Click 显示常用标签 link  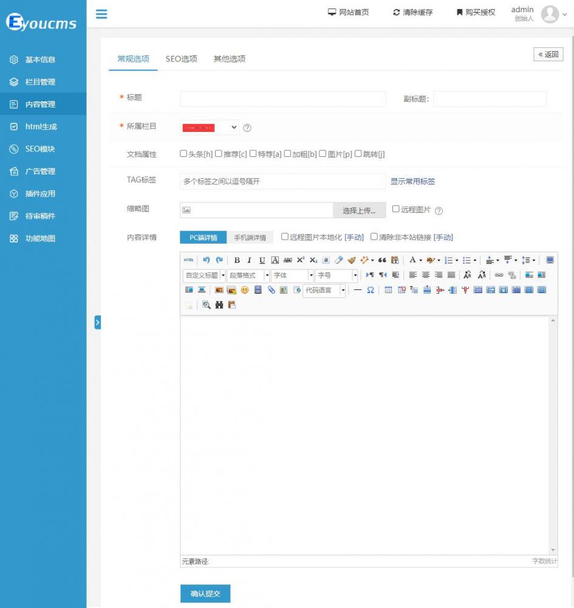click(412, 181)
